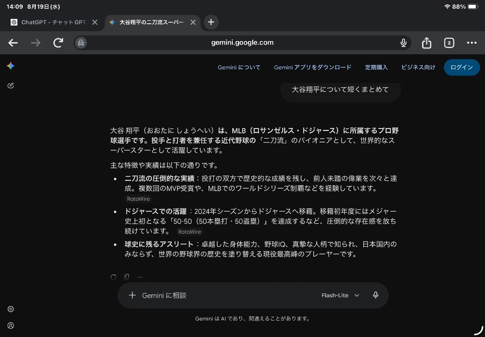
Task: Open more options under the response
Action: click(x=140, y=277)
